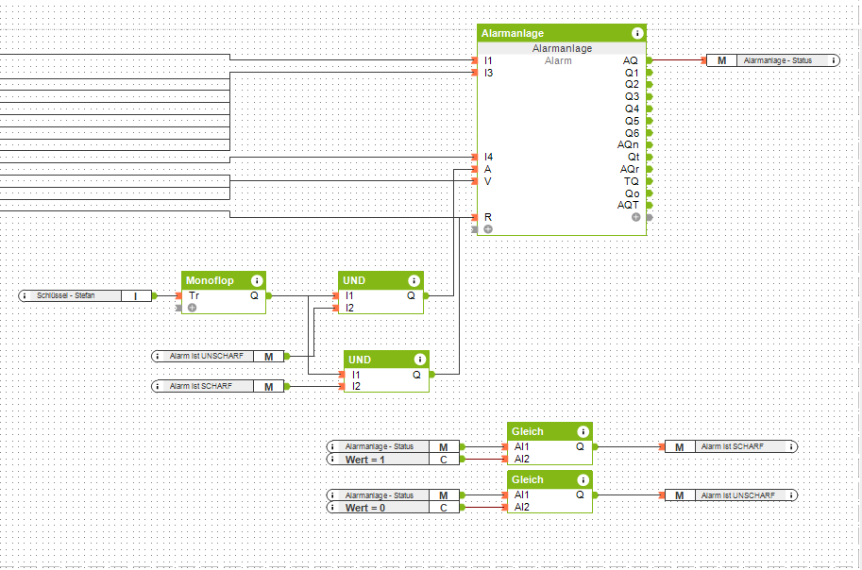This screenshot has width=862, height=570.
Task: Click output connector AQr on Alarmanlage
Action: click(650, 169)
